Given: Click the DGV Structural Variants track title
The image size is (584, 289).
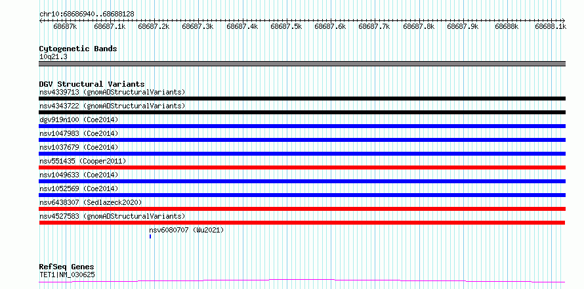Looking at the screenshot, I should (92, 84).
